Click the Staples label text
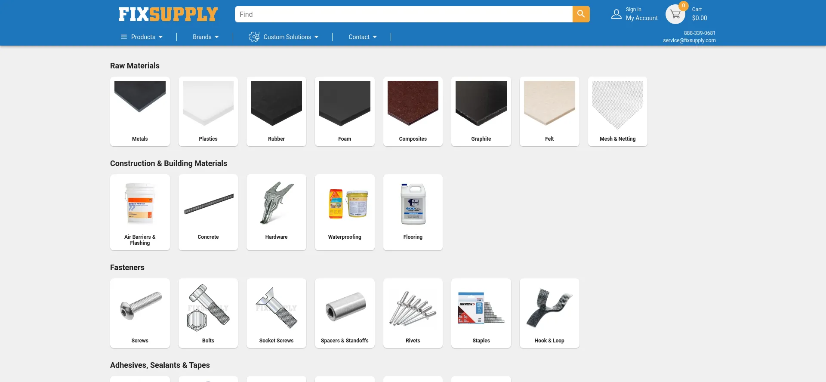 pyautogui.click(x=481, y=341)
